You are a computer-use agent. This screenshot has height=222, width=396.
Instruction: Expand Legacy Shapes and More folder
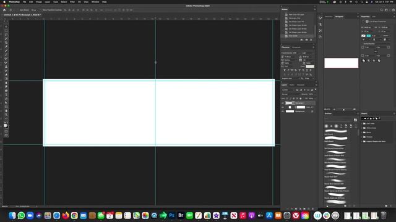coord(362,141)
